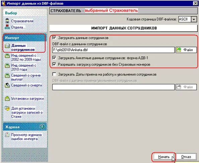Browse with Файл button for employee data
This screenshot has width=199, height=163.
186,50
